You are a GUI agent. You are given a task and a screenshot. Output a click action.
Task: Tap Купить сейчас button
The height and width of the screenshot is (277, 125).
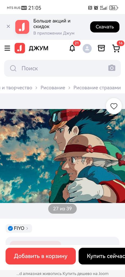102,256
